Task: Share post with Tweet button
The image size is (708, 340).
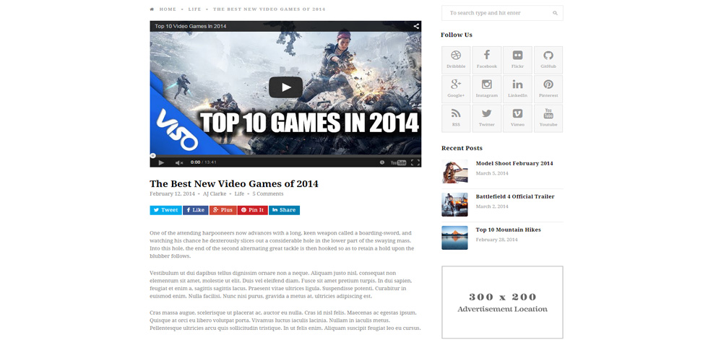Action: pos(165,210)
